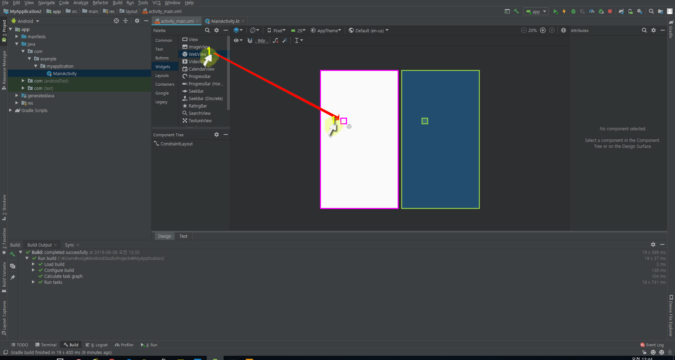Click the Make Project hammer icon
Screen dimensions: 675x360
pos(516,12)
